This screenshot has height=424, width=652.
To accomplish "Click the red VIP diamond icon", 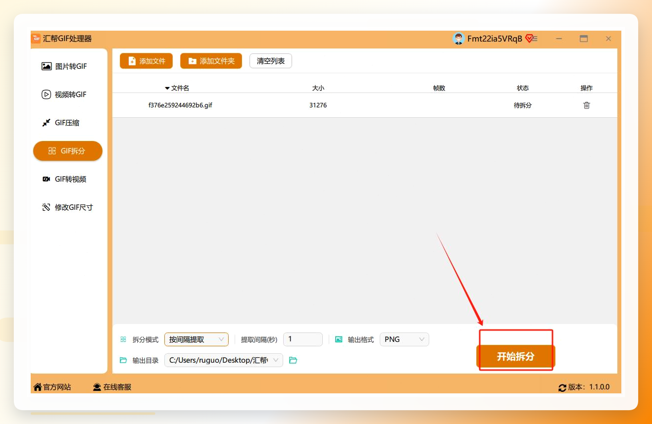I will [x=529, y=39].
